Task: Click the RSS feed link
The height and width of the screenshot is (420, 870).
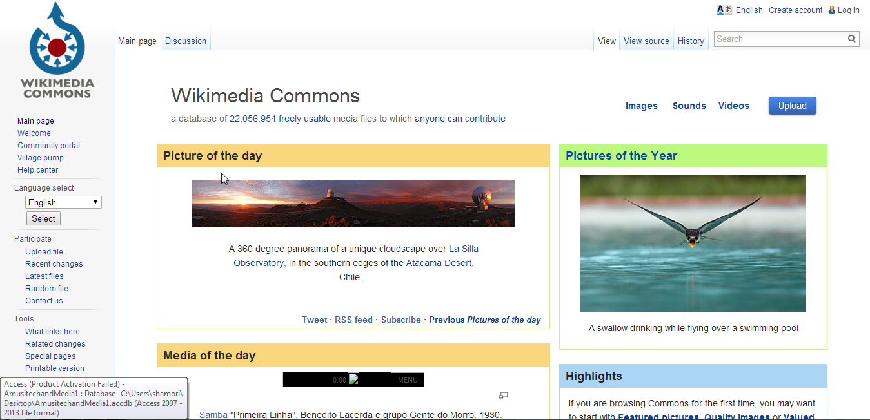Action: 353,320
